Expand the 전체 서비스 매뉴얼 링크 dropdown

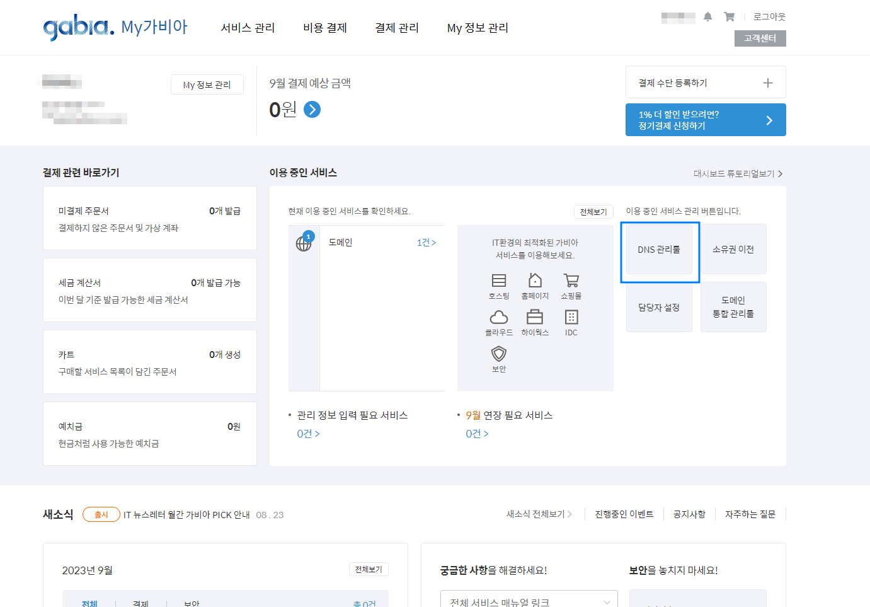pyautogui.click(x=529, y=599)
